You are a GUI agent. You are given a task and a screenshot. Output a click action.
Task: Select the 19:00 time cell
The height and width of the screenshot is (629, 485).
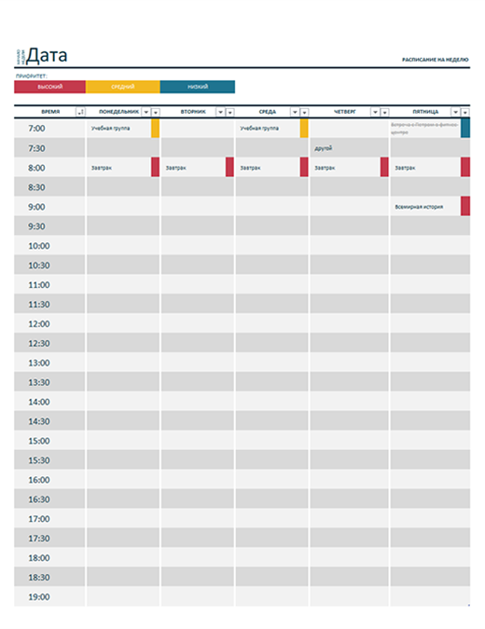49,597
